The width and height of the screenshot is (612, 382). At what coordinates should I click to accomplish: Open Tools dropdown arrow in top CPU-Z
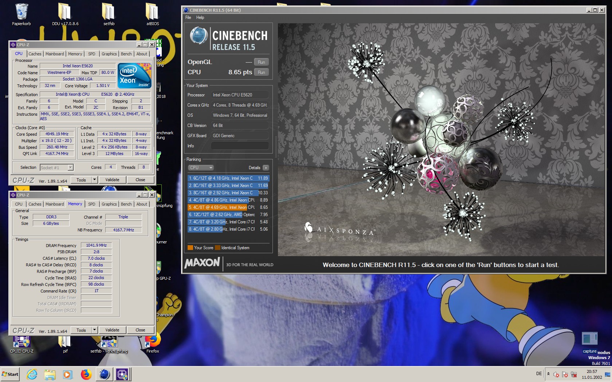click(94, 180)
